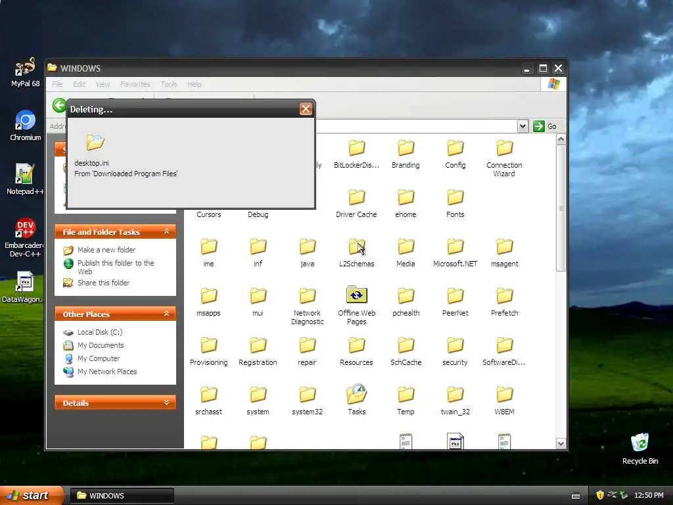This screenshot has width=673, height=505.
Task: Open the BitLockerDis... folder
Action: (x=356, y=153)
